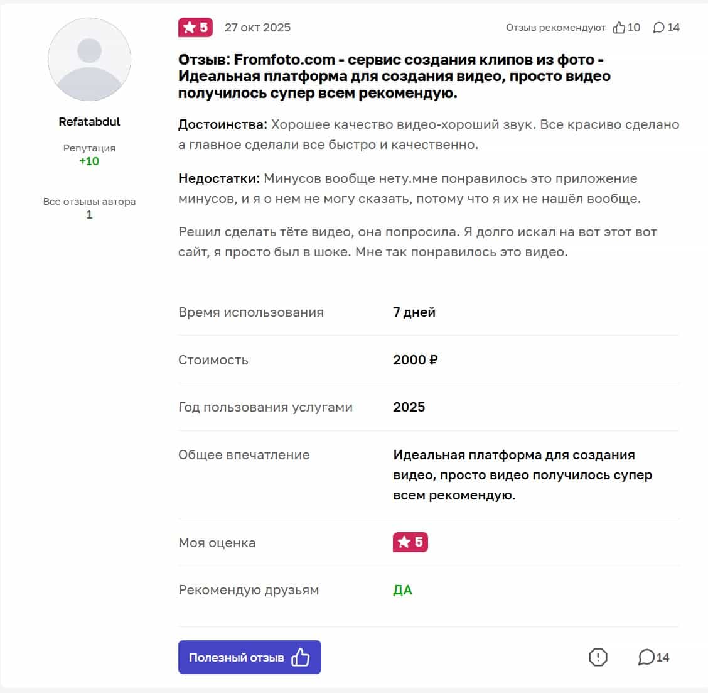Click the star badge in the Моя оценка row

(x=409, y=542)
